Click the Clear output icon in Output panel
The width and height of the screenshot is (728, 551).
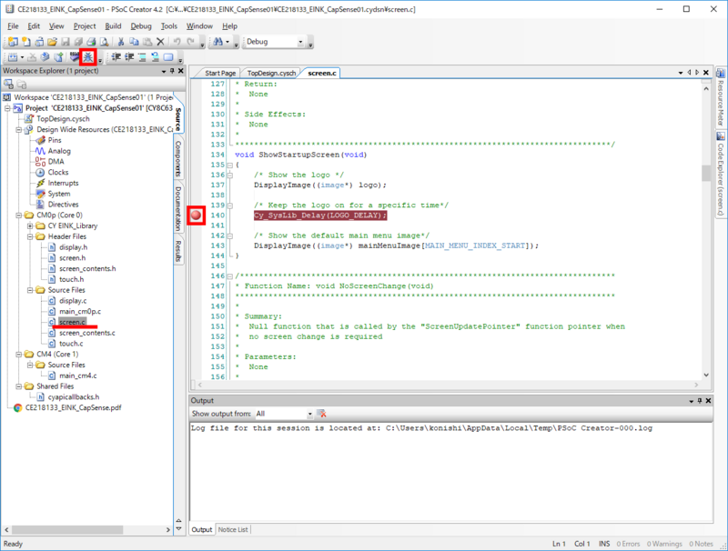pyautogui.click(x=321, y=413)
